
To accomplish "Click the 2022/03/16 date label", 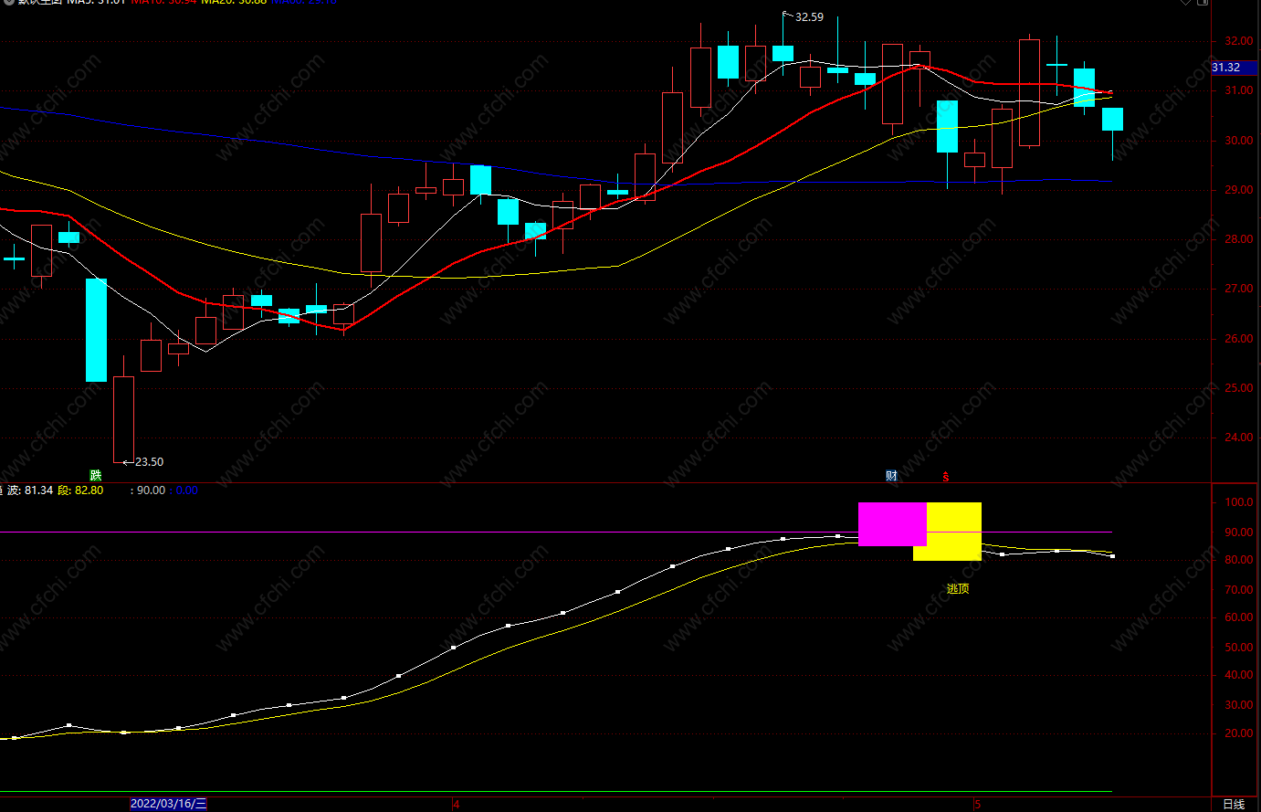I will pos(169,804).
